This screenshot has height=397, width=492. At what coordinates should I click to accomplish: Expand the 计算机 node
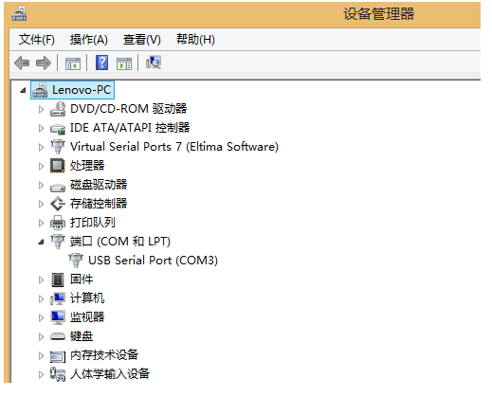click(41, 298)
